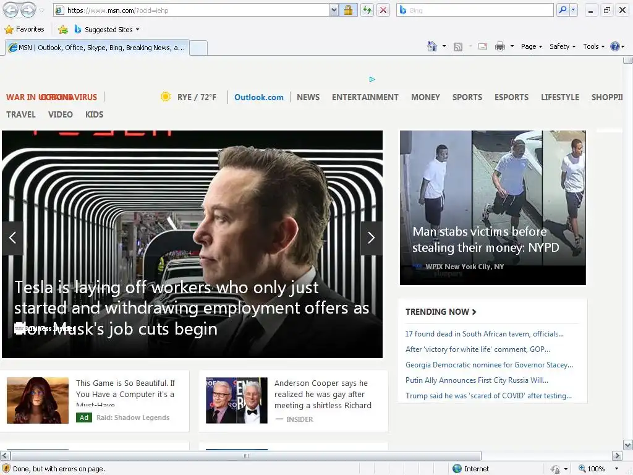Go to ENTERTAINMENT section
The image size is (633, 475).
[365, 97]
